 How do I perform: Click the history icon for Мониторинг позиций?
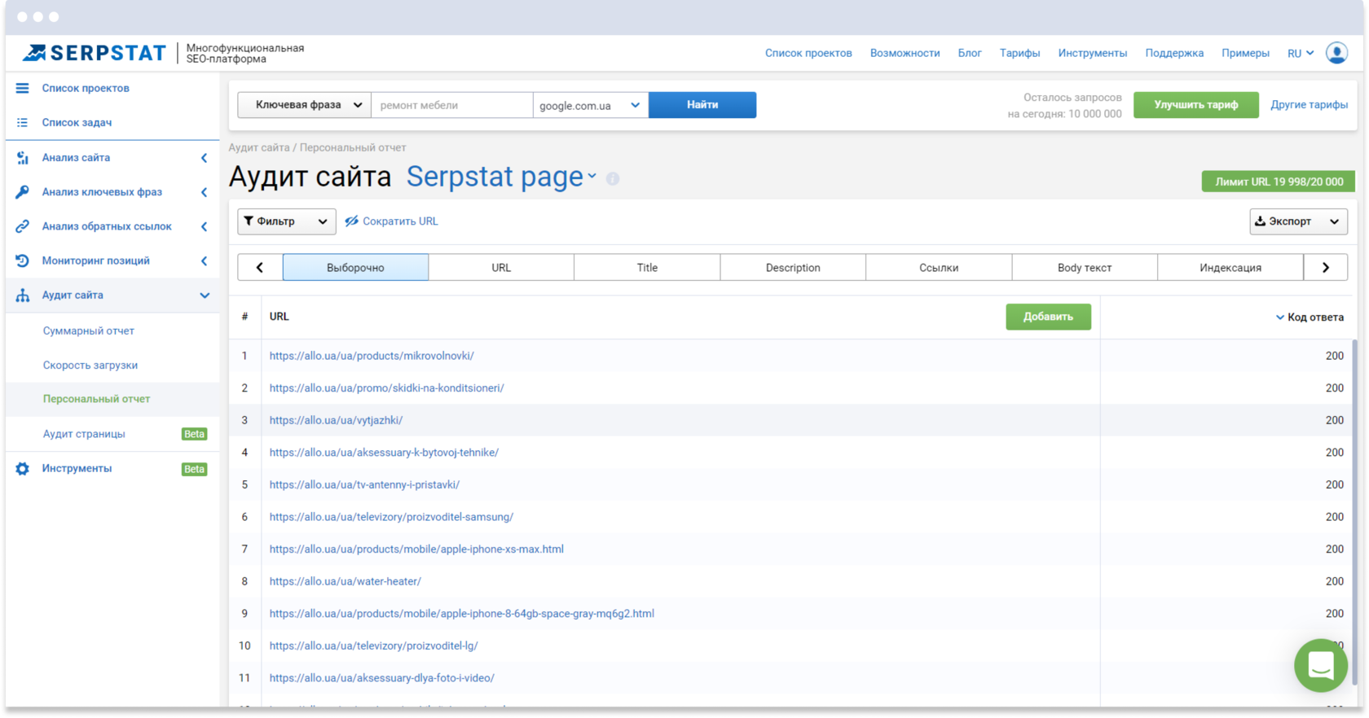tap(23, 260)
